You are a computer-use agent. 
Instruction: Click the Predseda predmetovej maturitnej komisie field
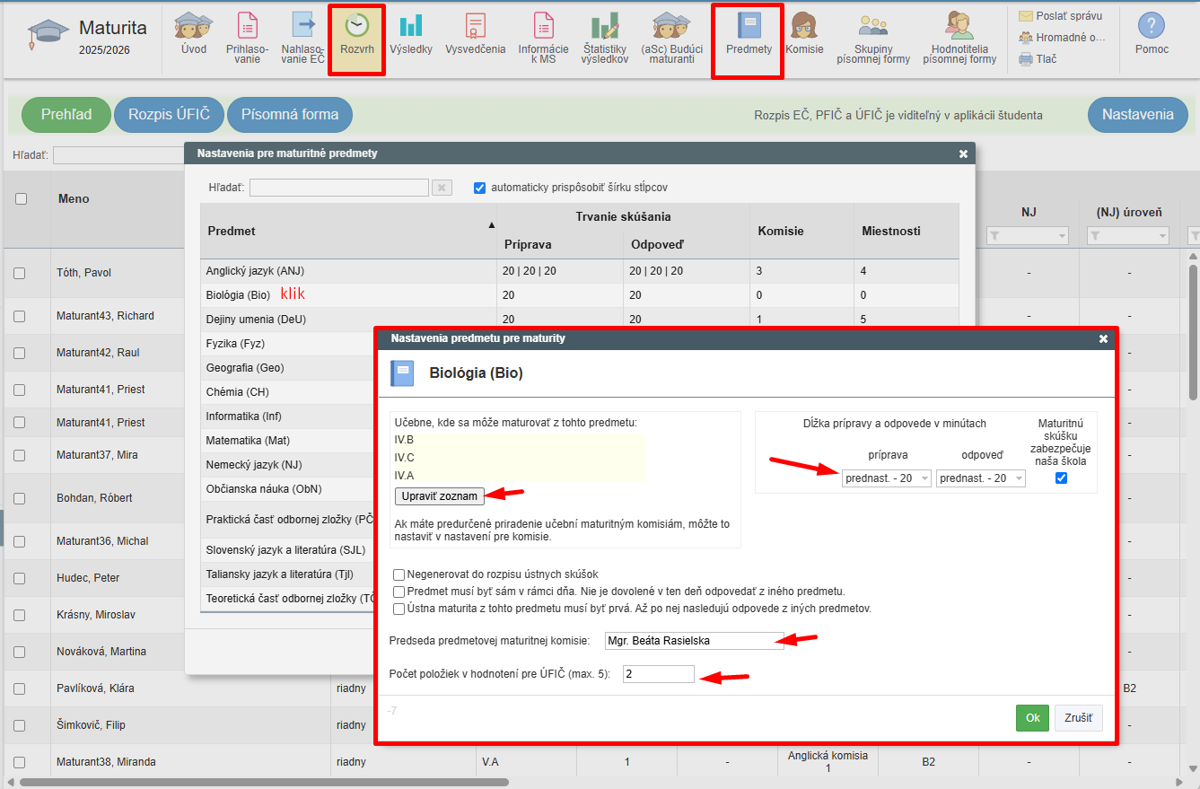pyautogui.click(x=694, y=641)
